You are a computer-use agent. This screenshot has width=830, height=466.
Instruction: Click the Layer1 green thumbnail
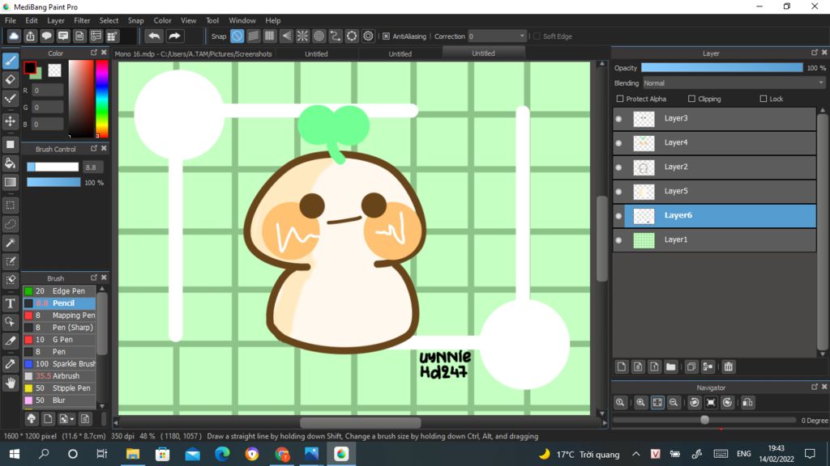tap(644, 240)
